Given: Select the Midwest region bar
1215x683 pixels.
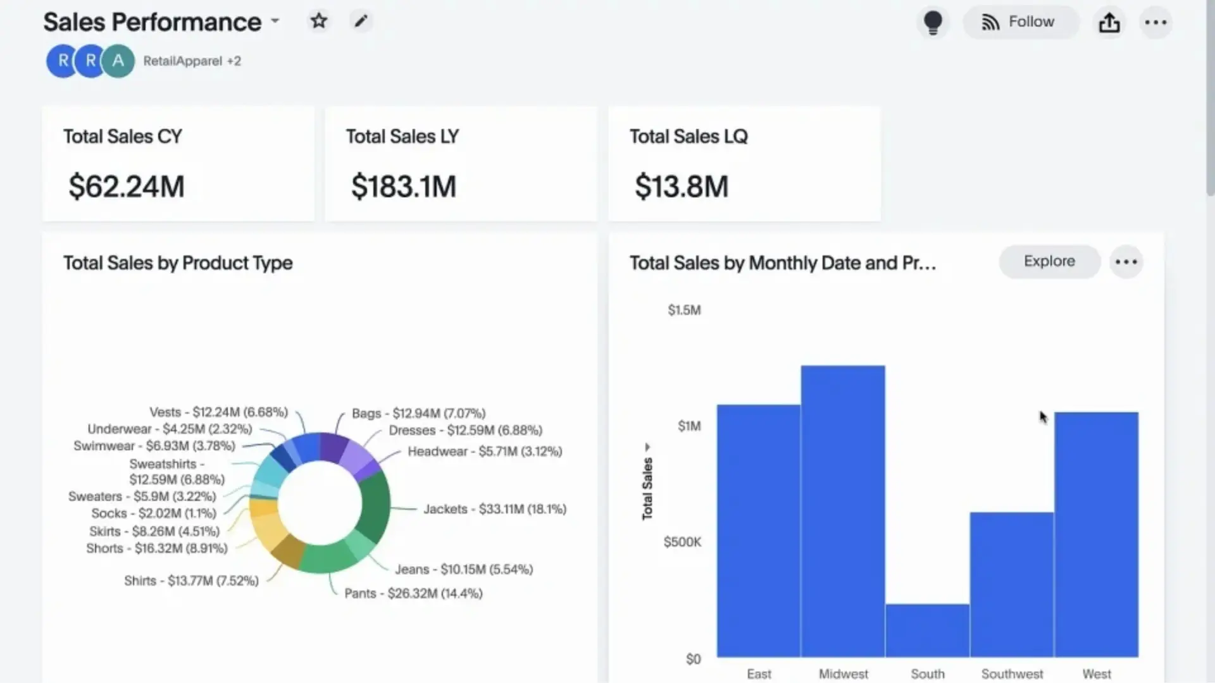Looking at the screenshot, I should tap(843, 511).
